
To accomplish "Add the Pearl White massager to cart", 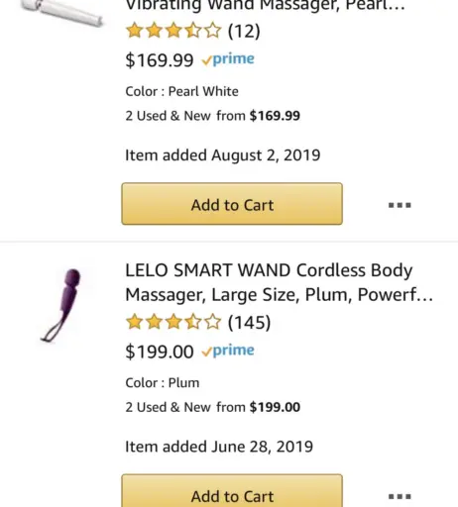I will (x=232, y=204).
